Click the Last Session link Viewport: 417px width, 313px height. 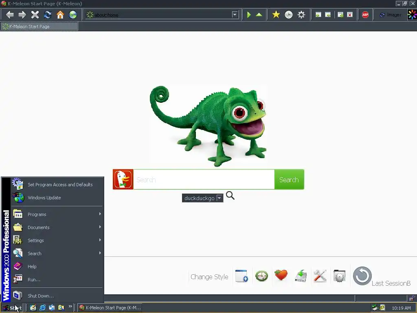pyautogui.click(x=391, y=284)
